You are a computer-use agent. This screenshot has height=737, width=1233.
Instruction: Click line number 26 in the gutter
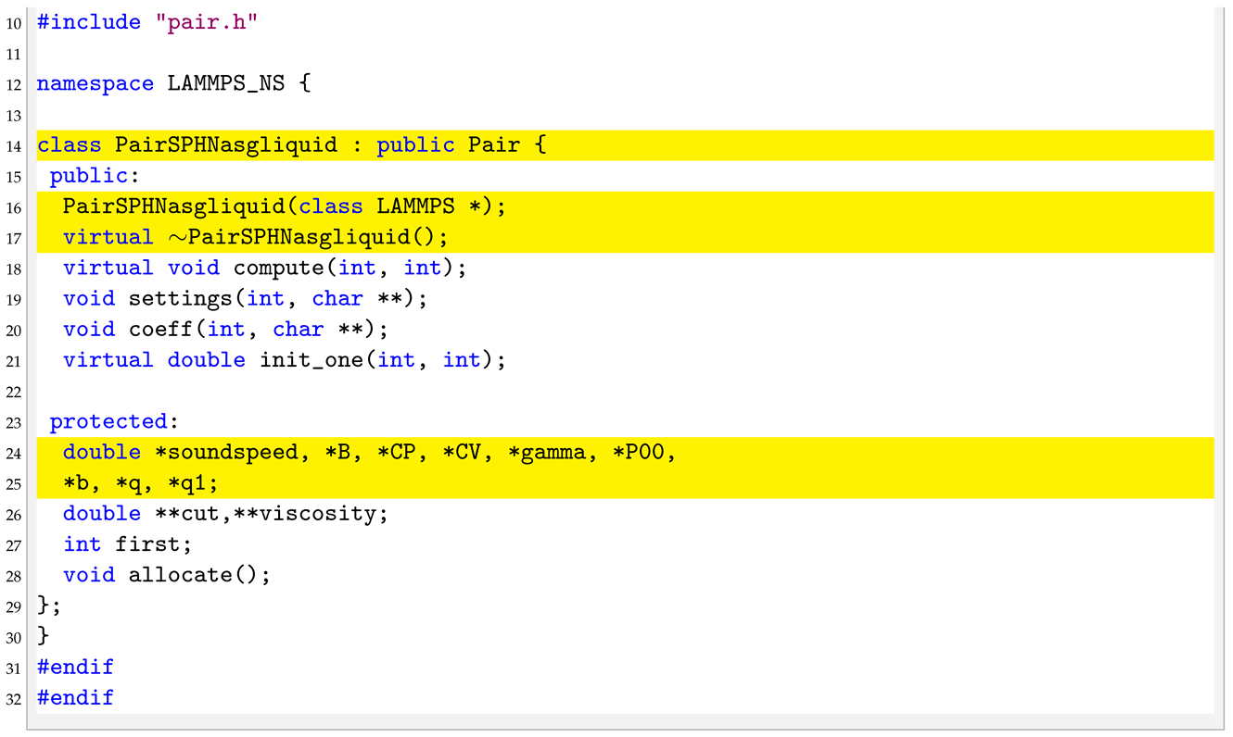(13, 513)
